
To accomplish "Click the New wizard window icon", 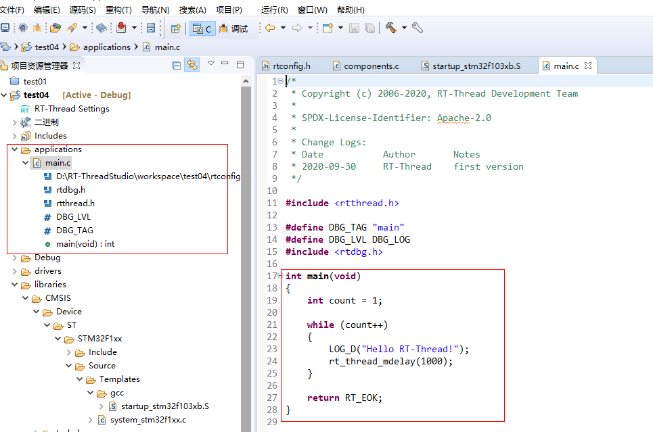I will point(328,28).
